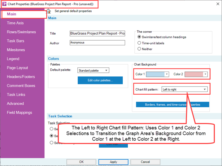Open the Color 1 dropdown arrow

tap(167, 74)
